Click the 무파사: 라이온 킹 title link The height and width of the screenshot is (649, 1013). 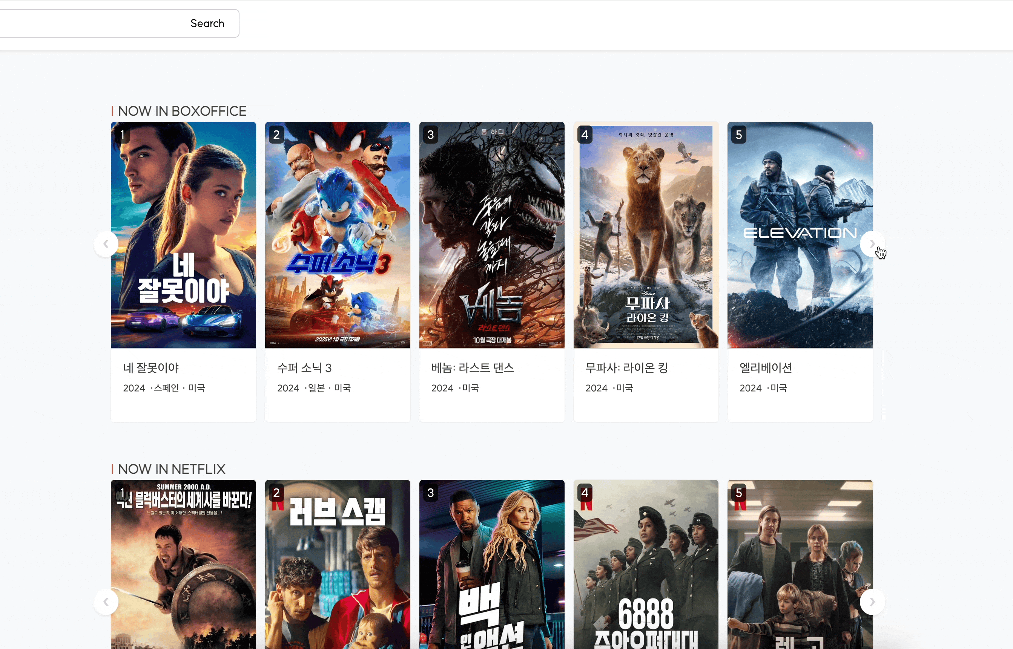pos(626,368)
